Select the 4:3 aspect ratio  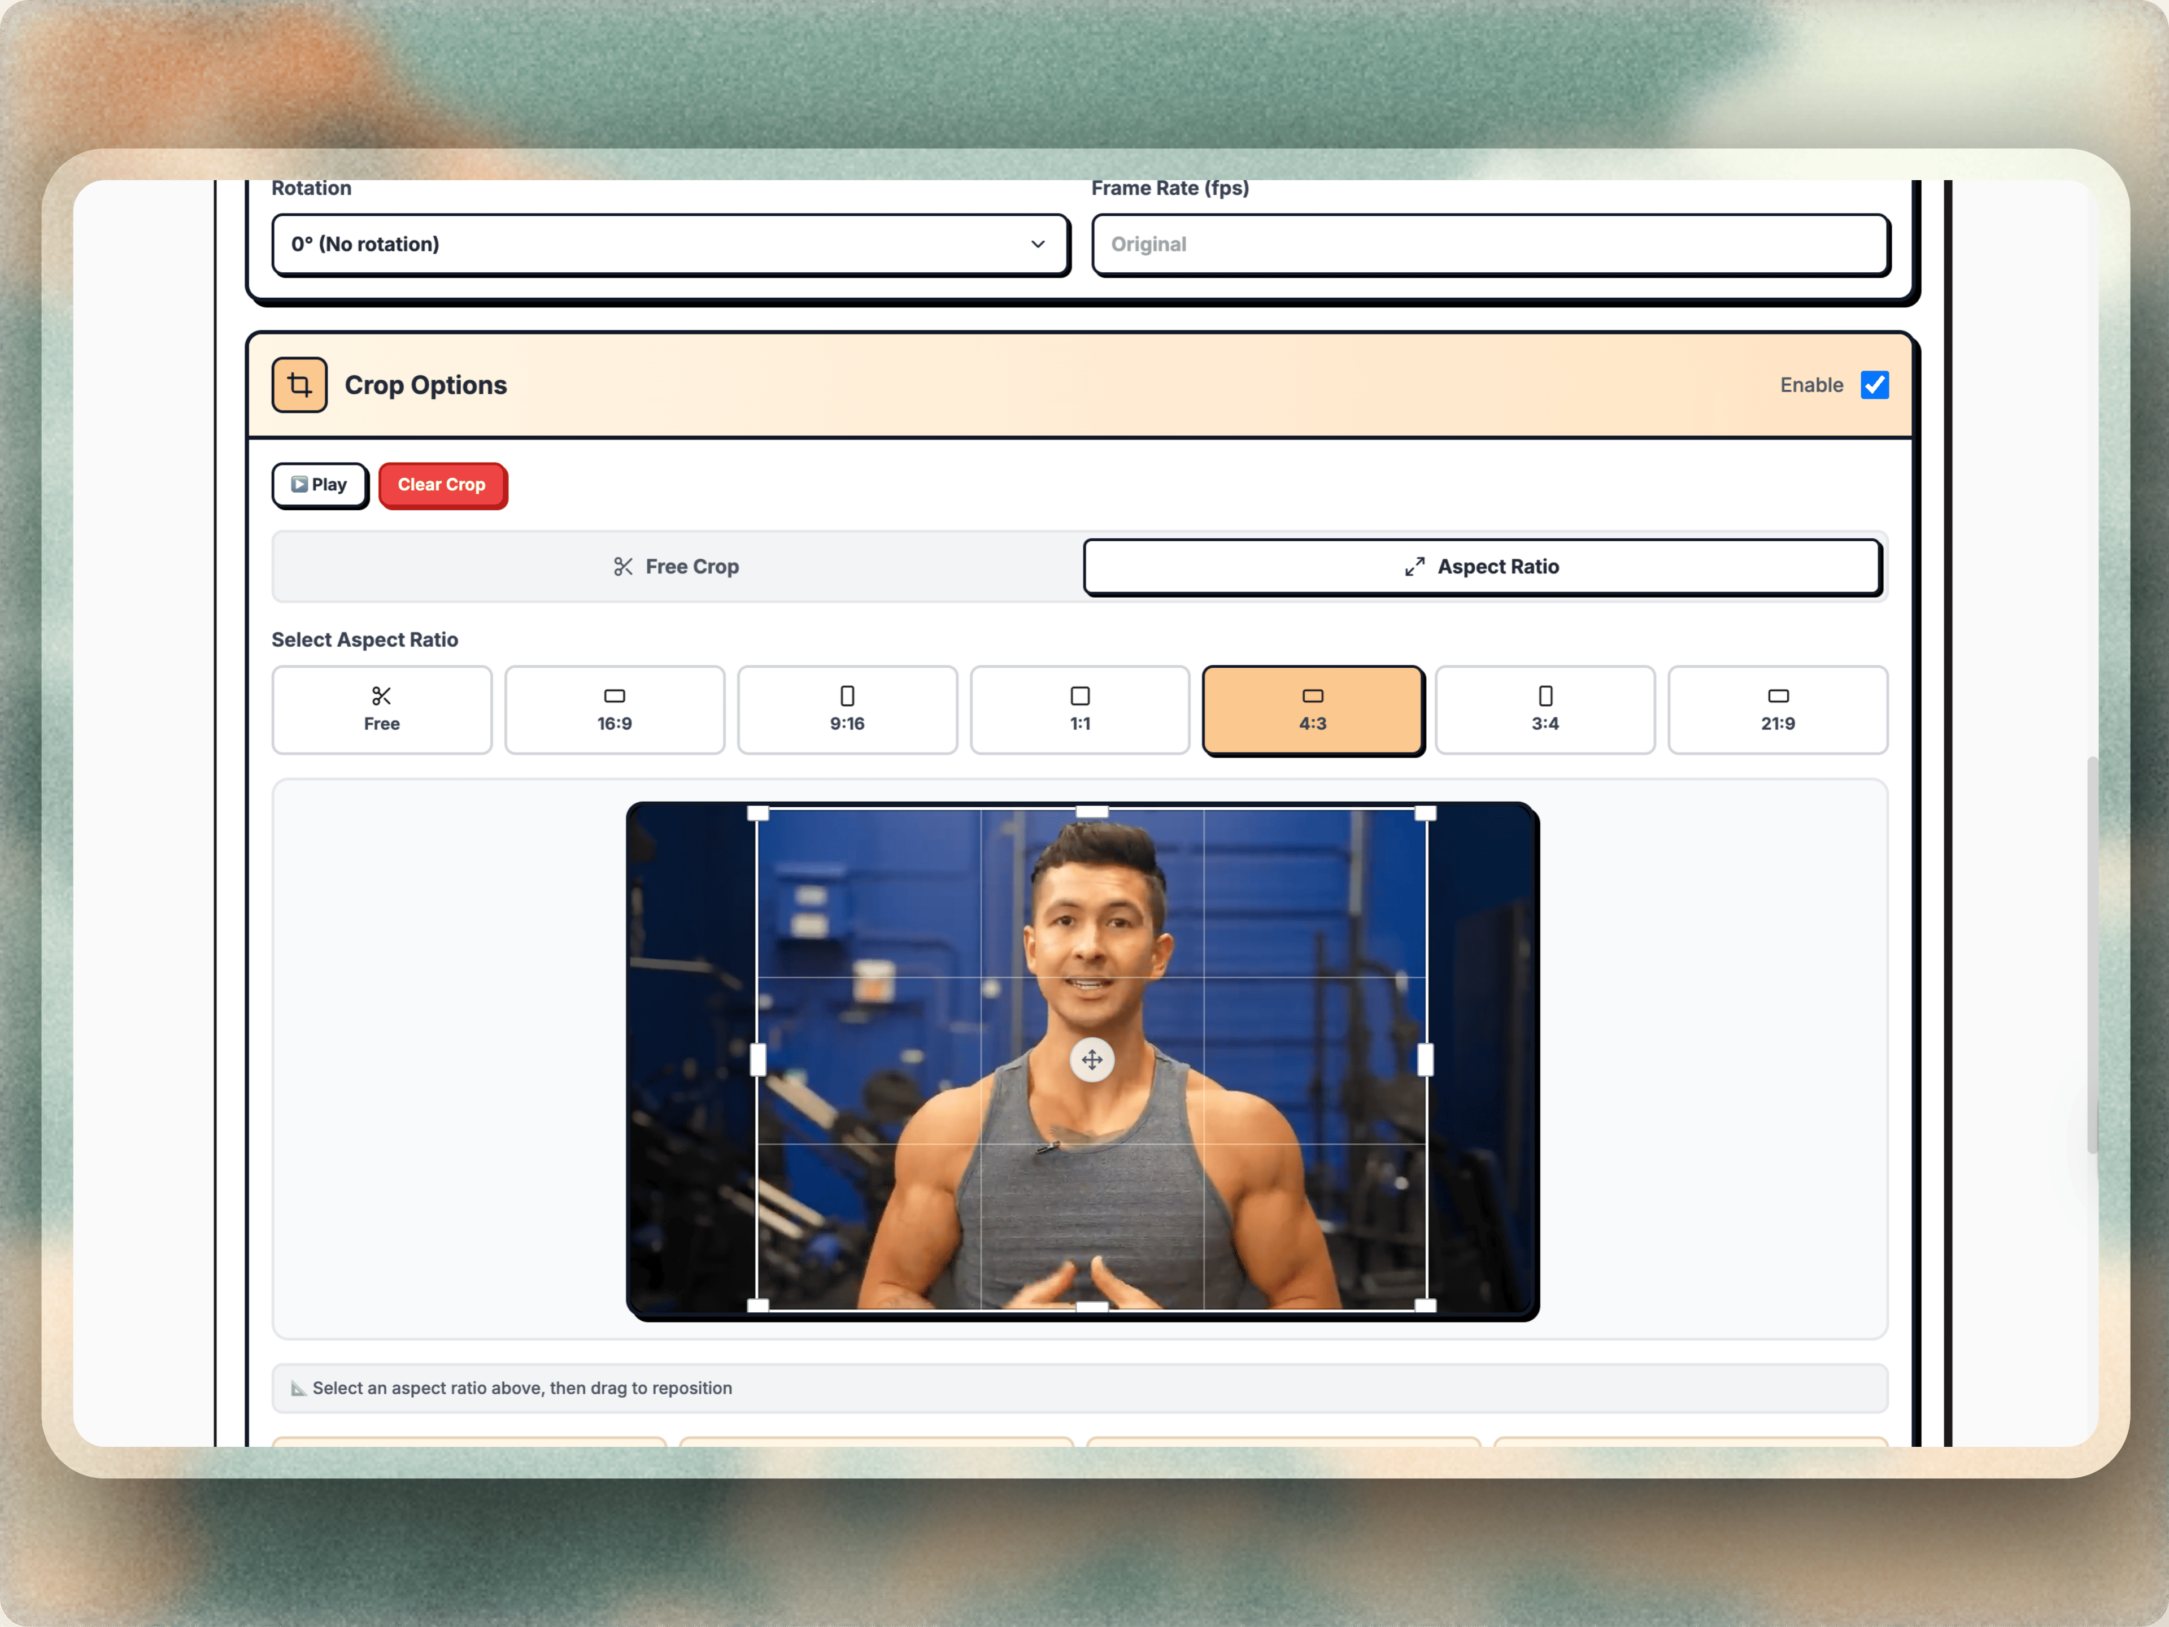[x=1313, y=710]
